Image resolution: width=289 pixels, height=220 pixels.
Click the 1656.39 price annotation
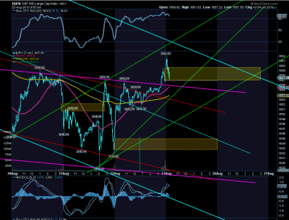[105, 77]
